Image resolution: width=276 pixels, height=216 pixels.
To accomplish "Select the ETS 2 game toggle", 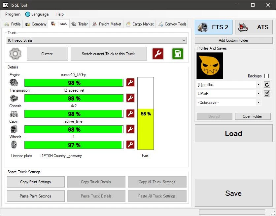I will (x=214, y=27).
